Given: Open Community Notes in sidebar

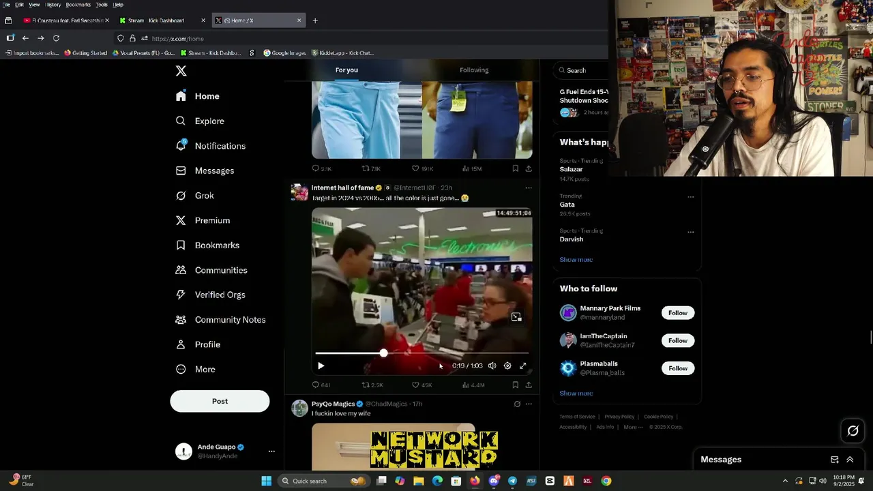Looking at the screenshot, I should pyautogui.click(x=220, y=320).
